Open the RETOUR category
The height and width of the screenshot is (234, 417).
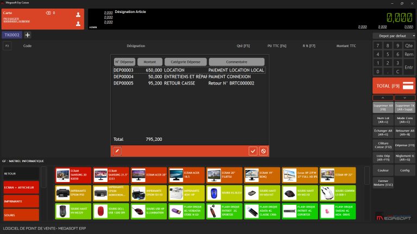click(x=21, y=173)
